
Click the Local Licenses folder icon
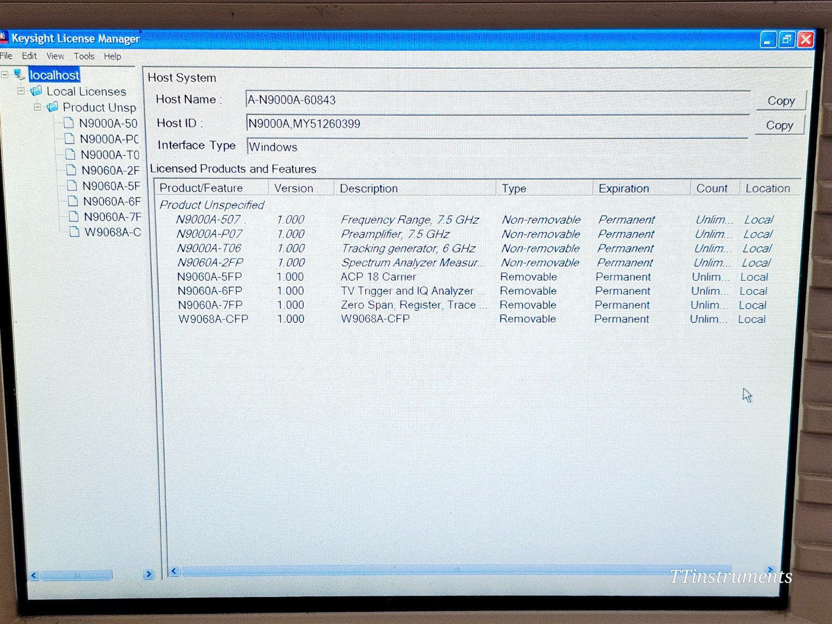click(x=36, y=92)
